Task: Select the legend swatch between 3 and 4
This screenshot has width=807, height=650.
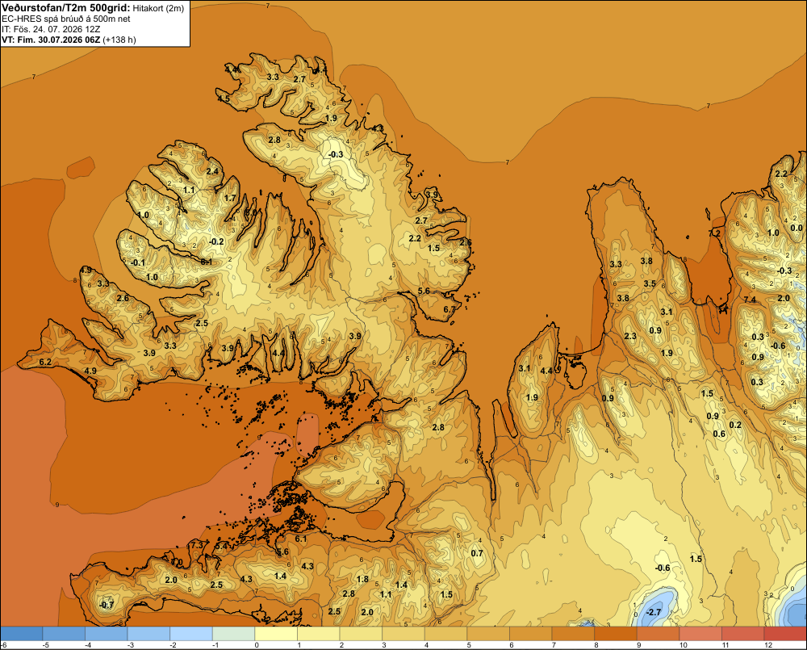Action: point(403,634)
